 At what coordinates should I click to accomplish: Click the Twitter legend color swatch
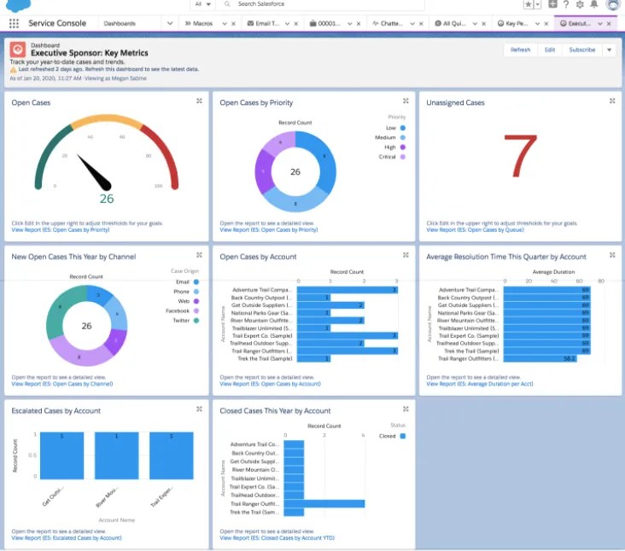(x=196, y=320)
